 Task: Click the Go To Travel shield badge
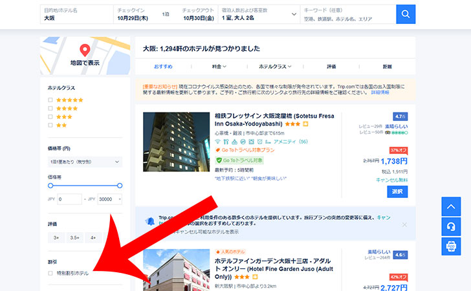(x=239, y=160)
